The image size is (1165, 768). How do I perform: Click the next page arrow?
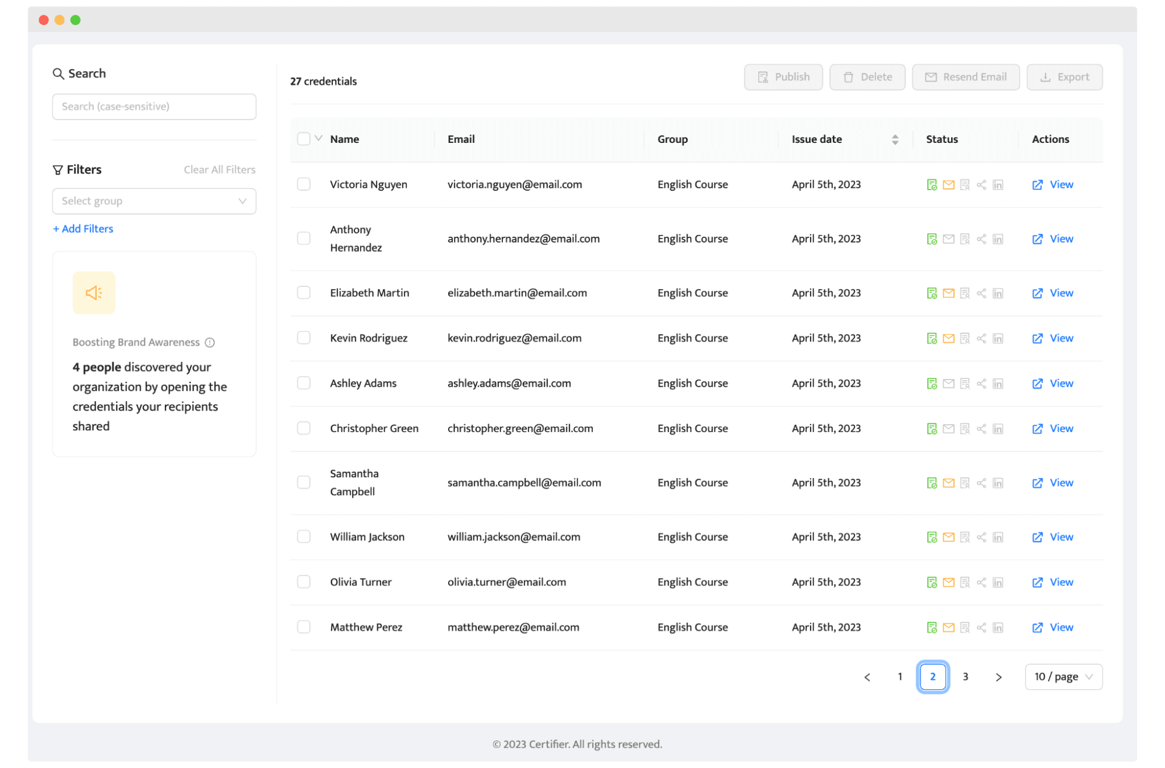pyautogui.click(x=998, y=676)
